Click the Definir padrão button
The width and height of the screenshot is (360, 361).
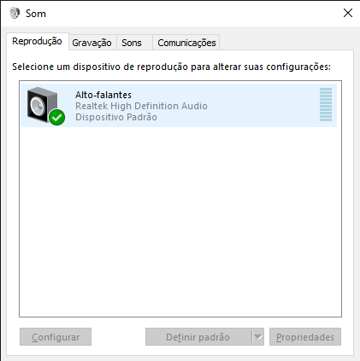[198, 337]
